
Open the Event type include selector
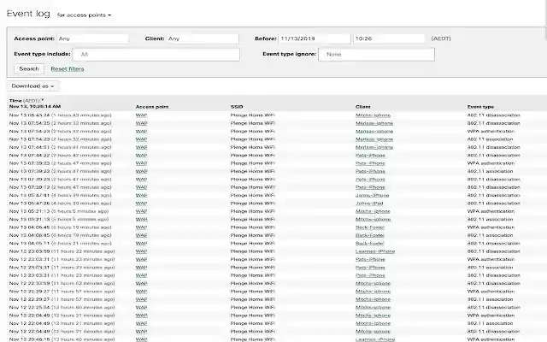click(x=156, y=55)
